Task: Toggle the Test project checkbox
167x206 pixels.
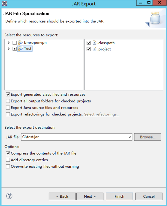Action: coord(15,49)
